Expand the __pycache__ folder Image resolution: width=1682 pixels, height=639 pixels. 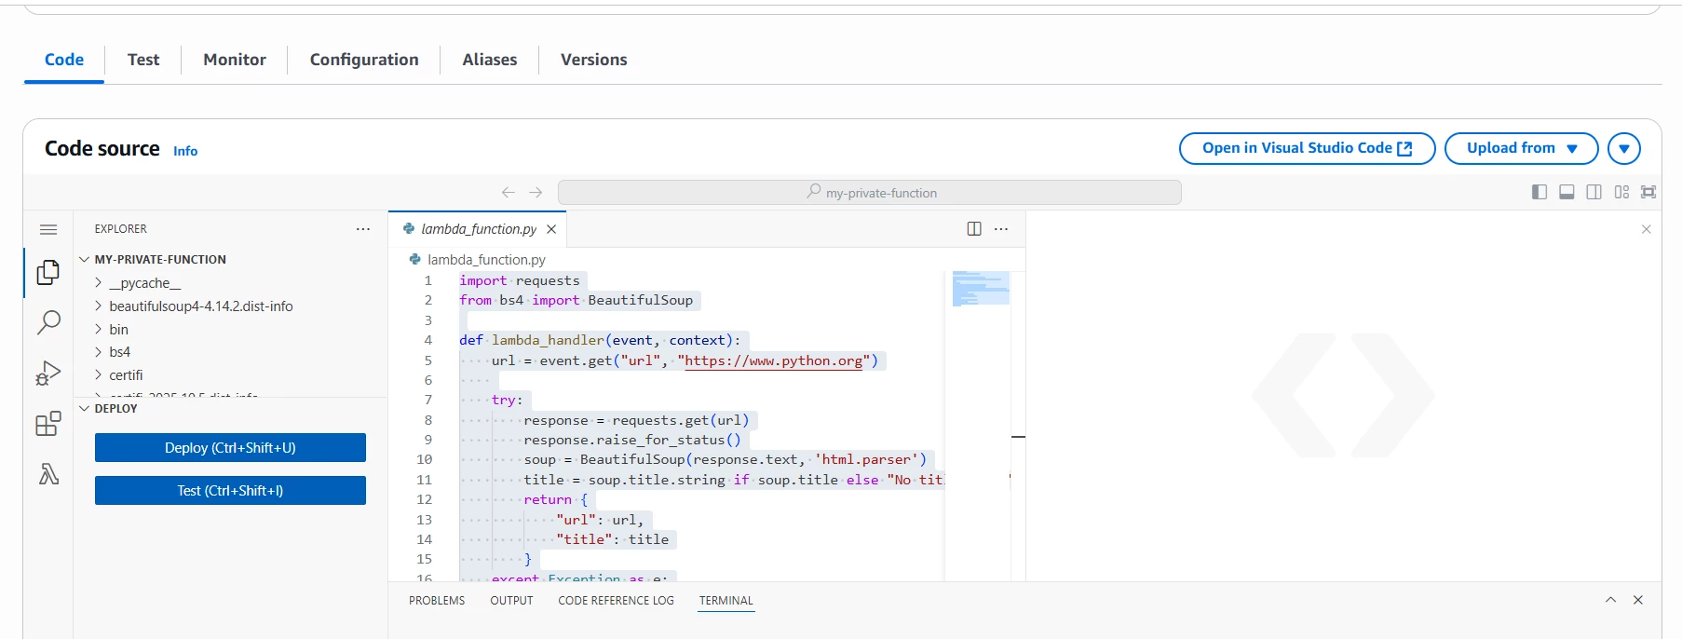tap(145, 283)
